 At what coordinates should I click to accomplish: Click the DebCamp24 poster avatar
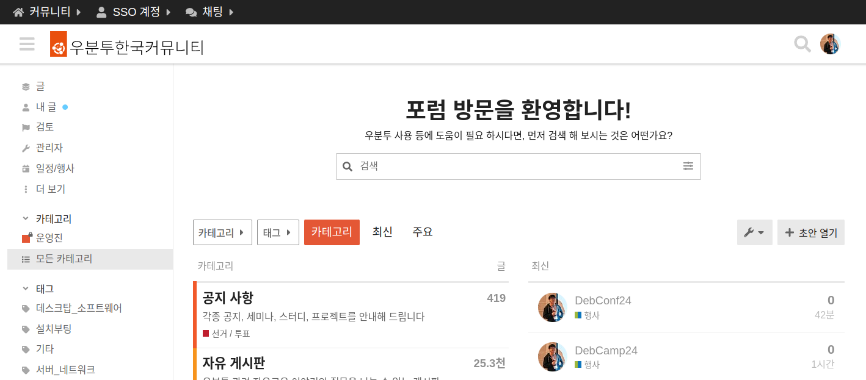553,357
